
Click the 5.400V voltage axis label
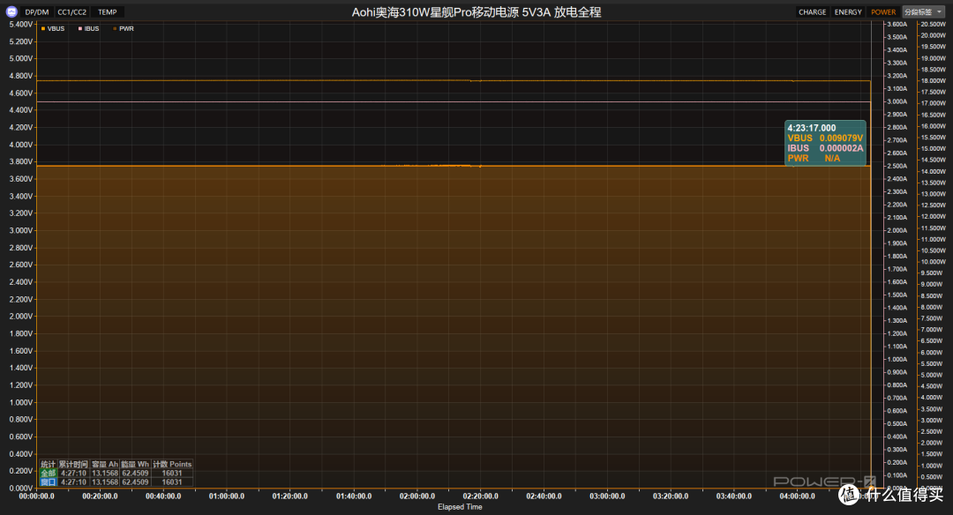[21, 25]
